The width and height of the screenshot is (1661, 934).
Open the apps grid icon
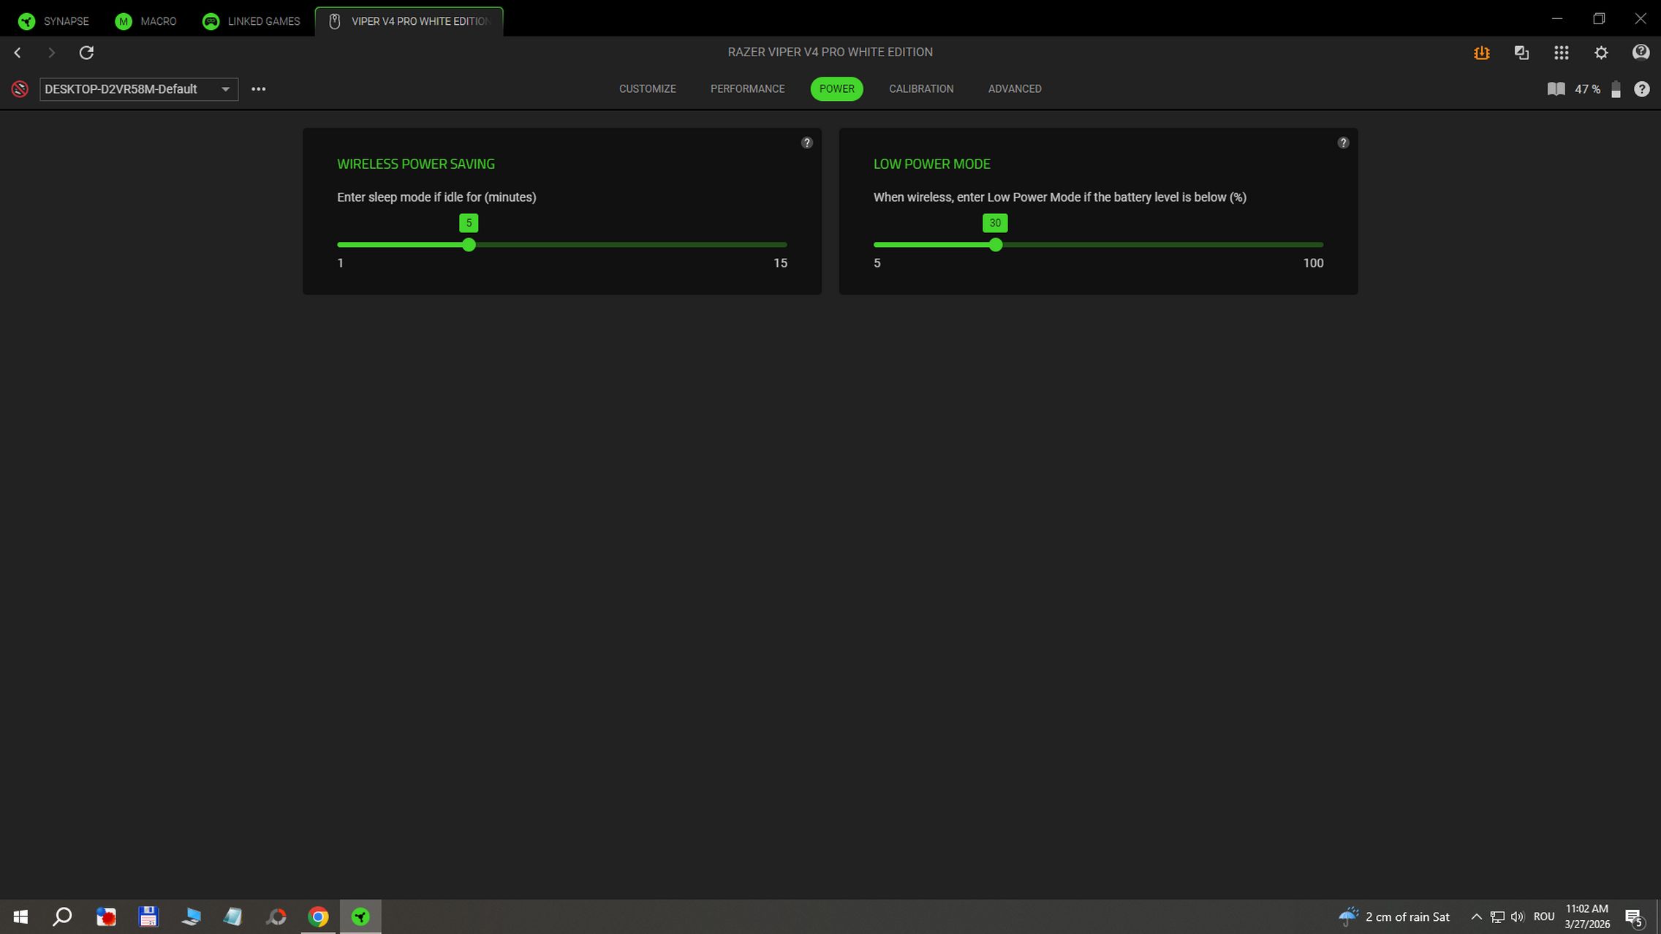click(x=1561, y=53)
